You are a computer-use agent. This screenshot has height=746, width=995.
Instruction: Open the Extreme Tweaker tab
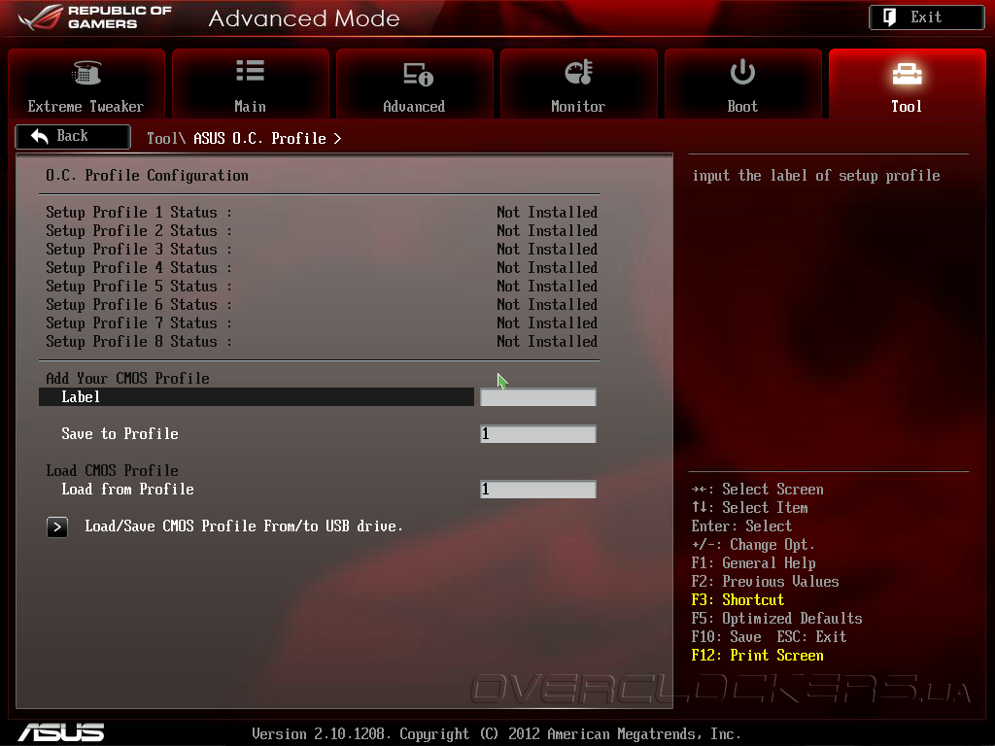coord(86,84)
